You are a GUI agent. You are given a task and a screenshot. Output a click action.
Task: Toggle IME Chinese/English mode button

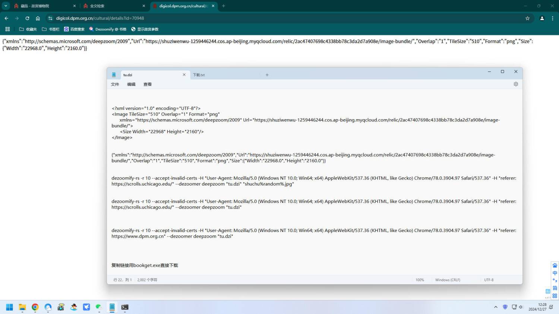[555, 273]
